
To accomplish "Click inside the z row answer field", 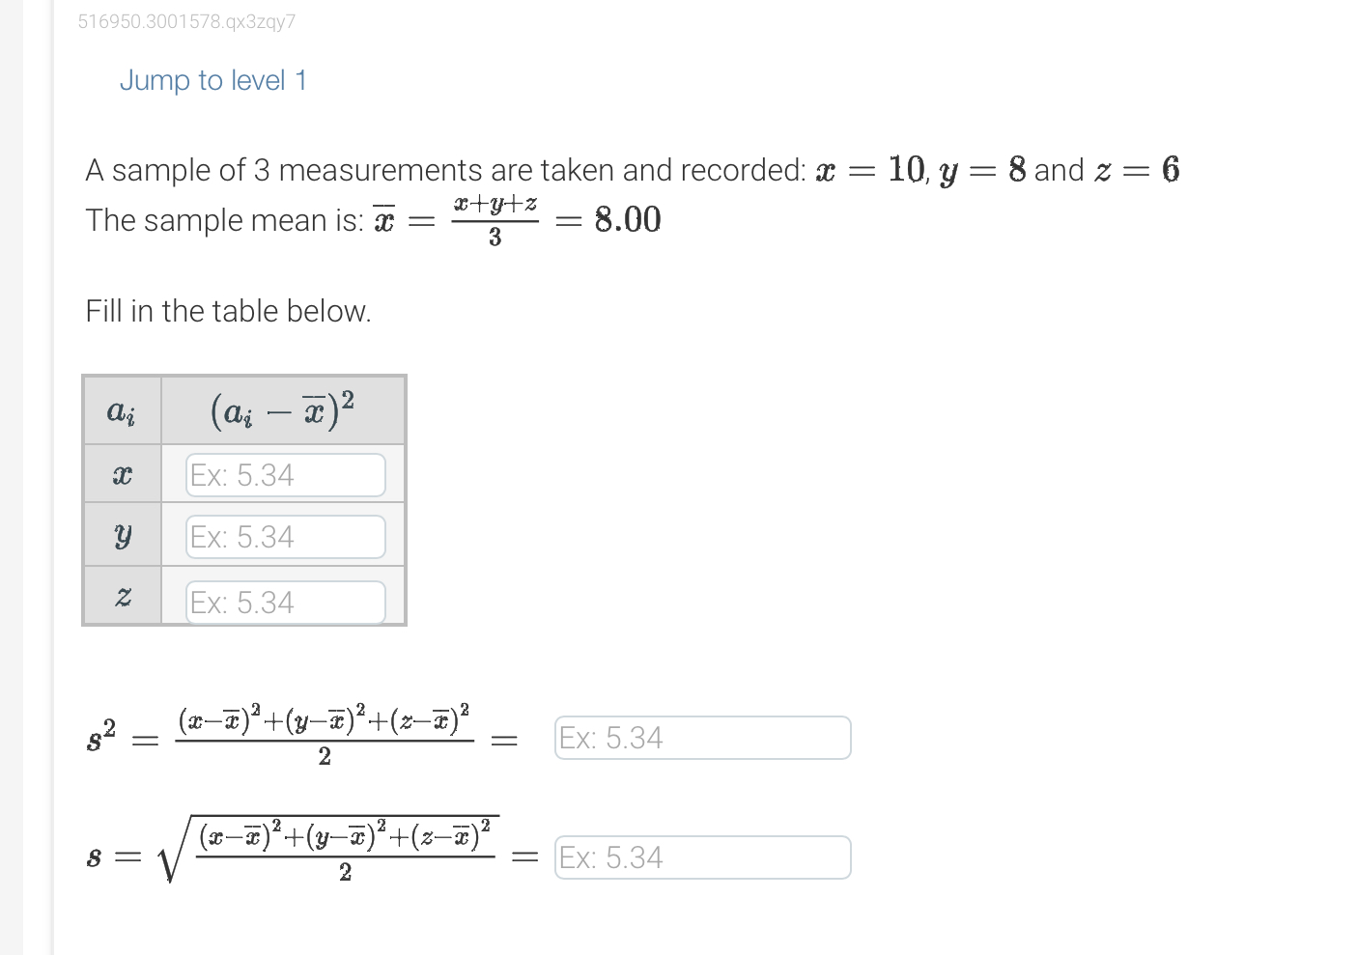I will (x=284, y=602).
